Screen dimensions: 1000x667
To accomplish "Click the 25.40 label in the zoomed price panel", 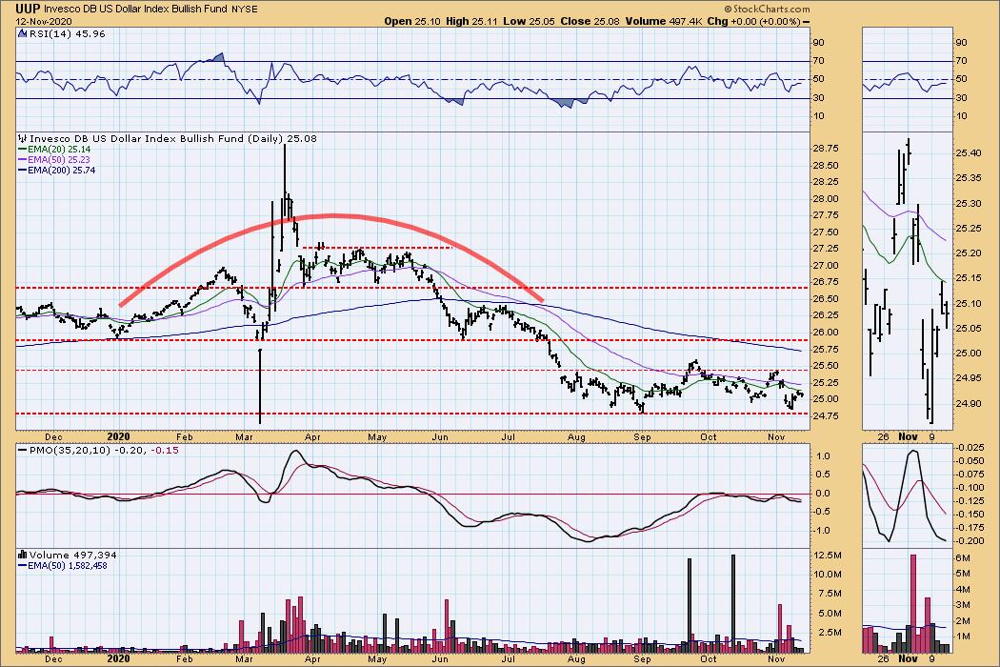I will coord(969,153).
